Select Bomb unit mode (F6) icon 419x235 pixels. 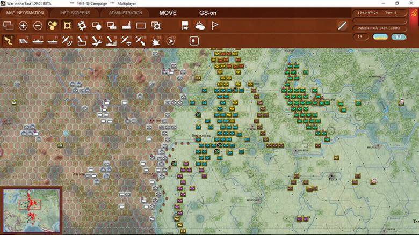pyautogui.click(x=82, y=41)
